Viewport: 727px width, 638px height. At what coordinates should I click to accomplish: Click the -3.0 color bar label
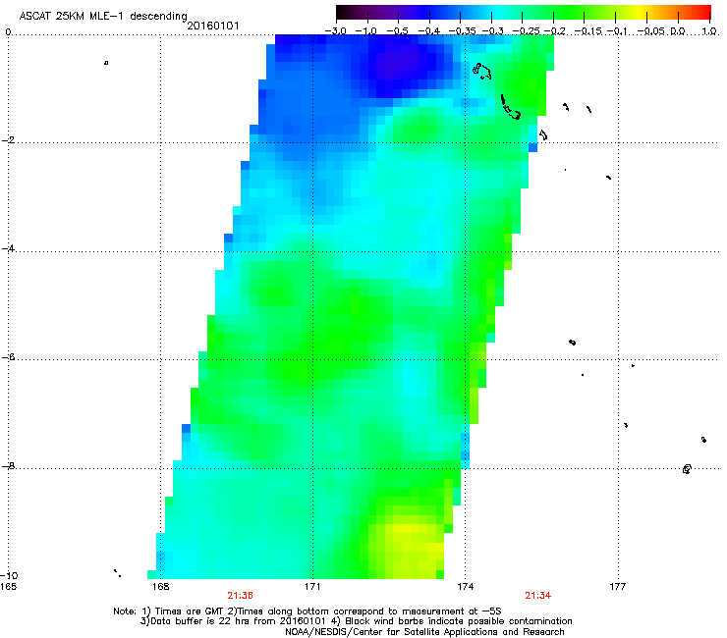(x=335, y=31)
